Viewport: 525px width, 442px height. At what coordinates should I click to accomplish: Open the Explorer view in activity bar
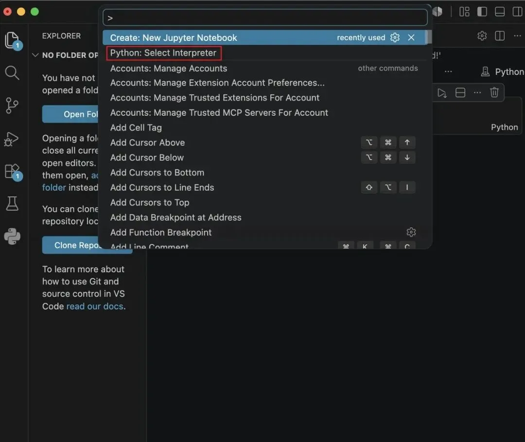[x=12, y=40]
